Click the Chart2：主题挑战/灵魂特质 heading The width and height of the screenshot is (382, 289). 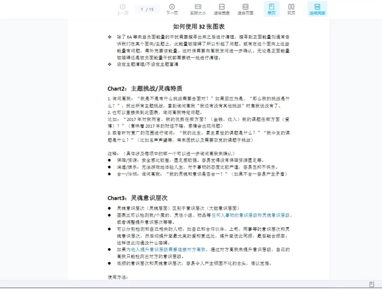click(x=145, y=88)
